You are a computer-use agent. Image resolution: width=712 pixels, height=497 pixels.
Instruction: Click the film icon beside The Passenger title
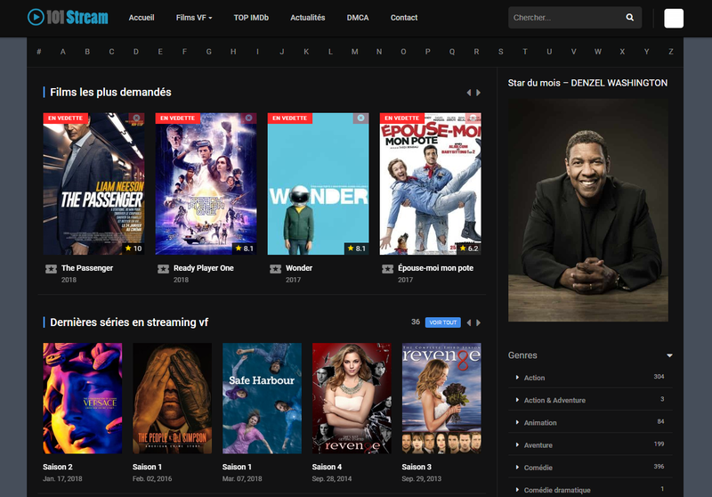[52, 269]
